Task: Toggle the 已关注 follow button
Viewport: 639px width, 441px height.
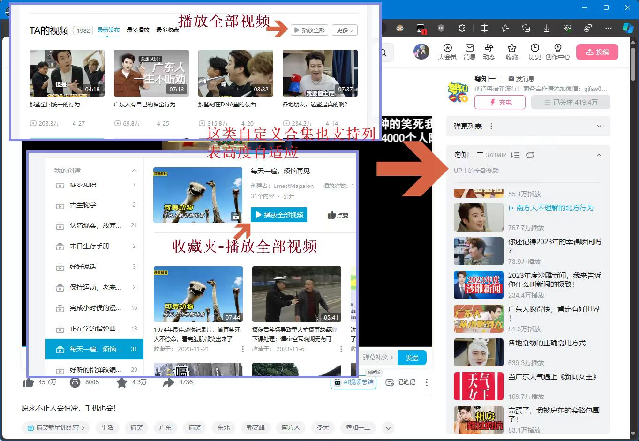Action: coord(571,102)
